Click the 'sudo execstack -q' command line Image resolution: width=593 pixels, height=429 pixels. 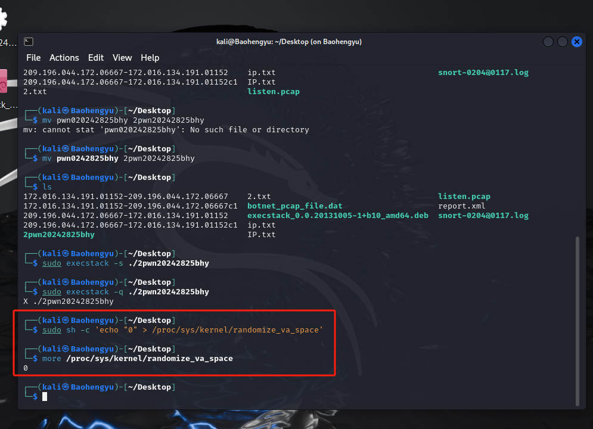126,292
